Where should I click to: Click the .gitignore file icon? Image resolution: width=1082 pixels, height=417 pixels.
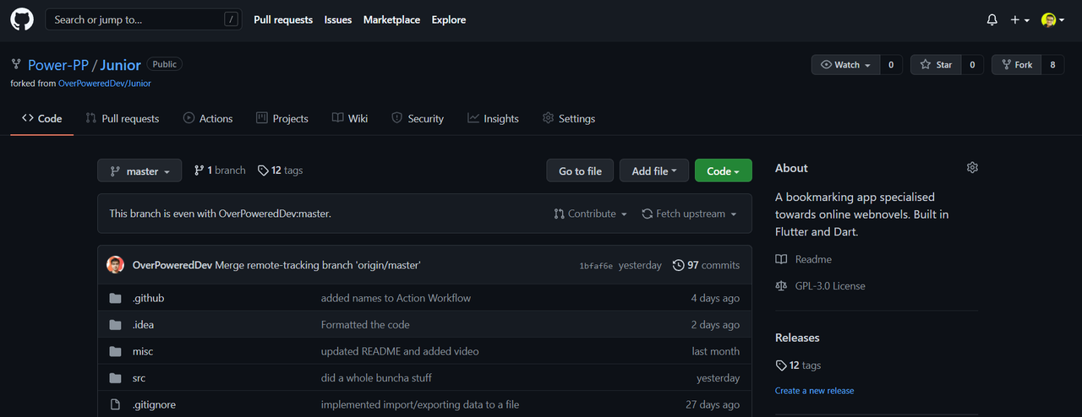[x=116, y=404]
